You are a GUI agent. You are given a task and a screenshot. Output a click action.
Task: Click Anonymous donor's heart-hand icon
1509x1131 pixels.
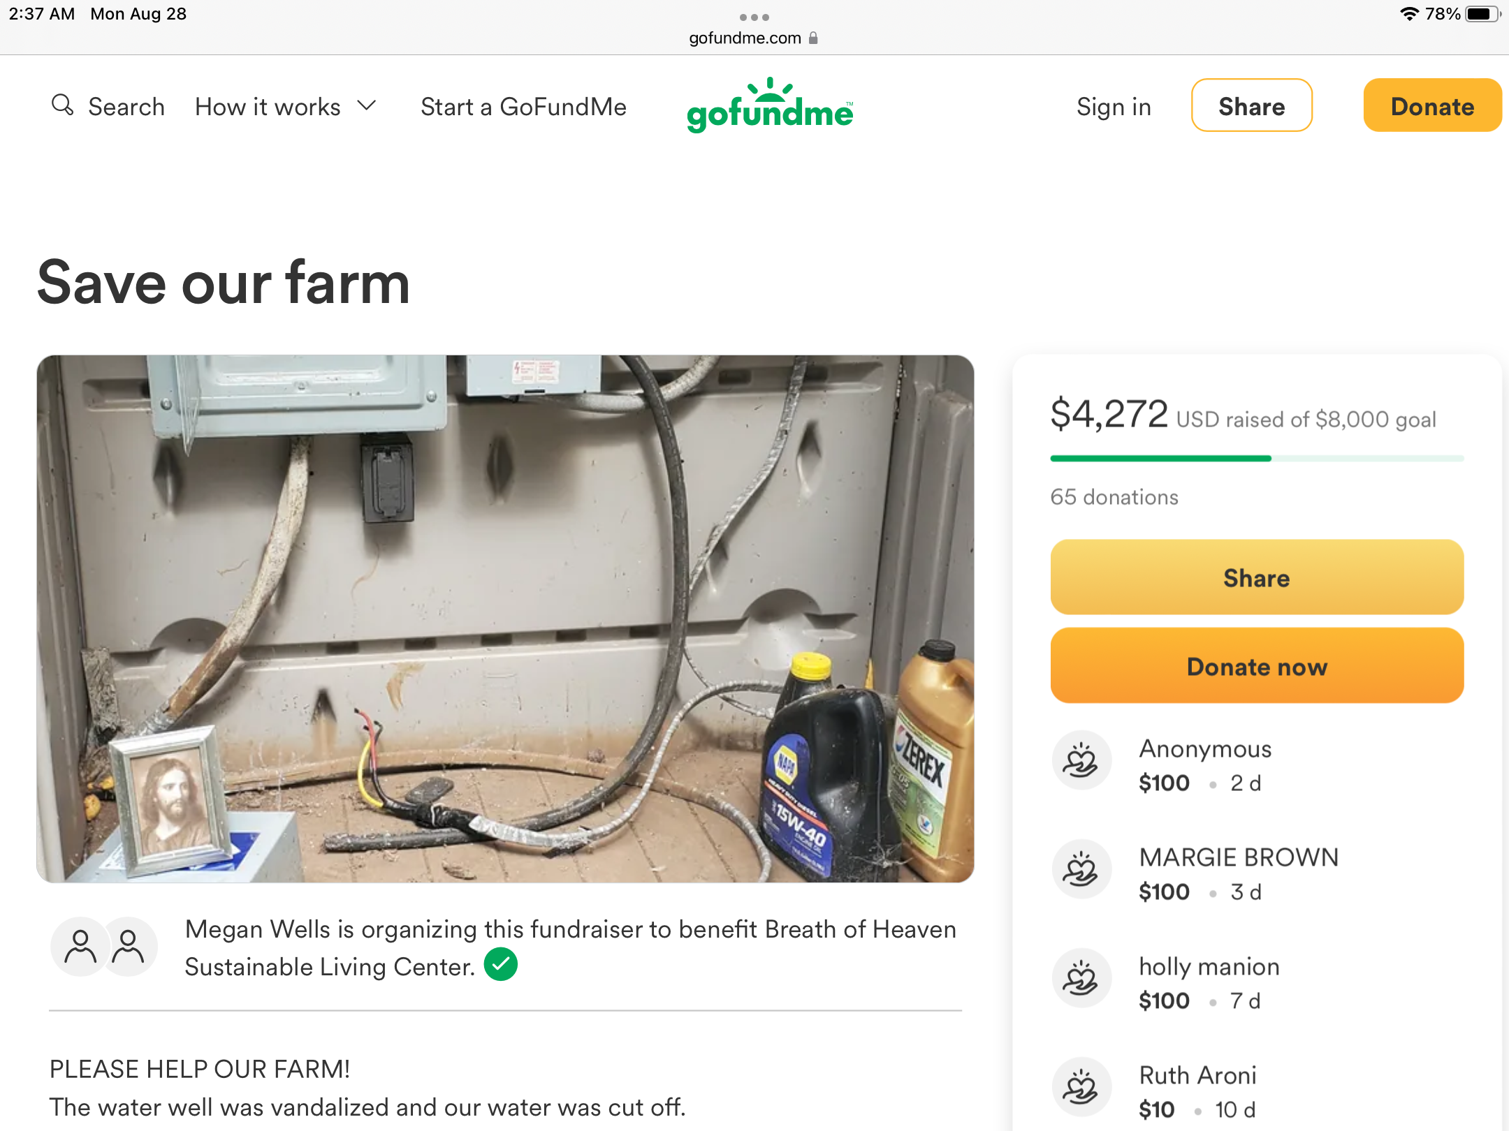point(1081,761)
